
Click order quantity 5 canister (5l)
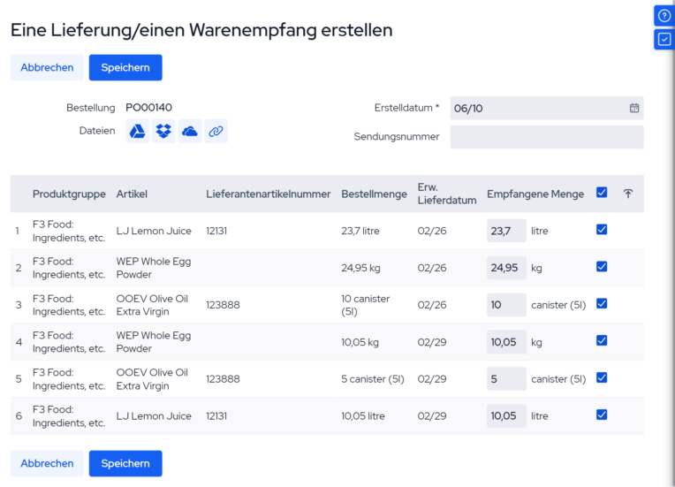point(373,379)
